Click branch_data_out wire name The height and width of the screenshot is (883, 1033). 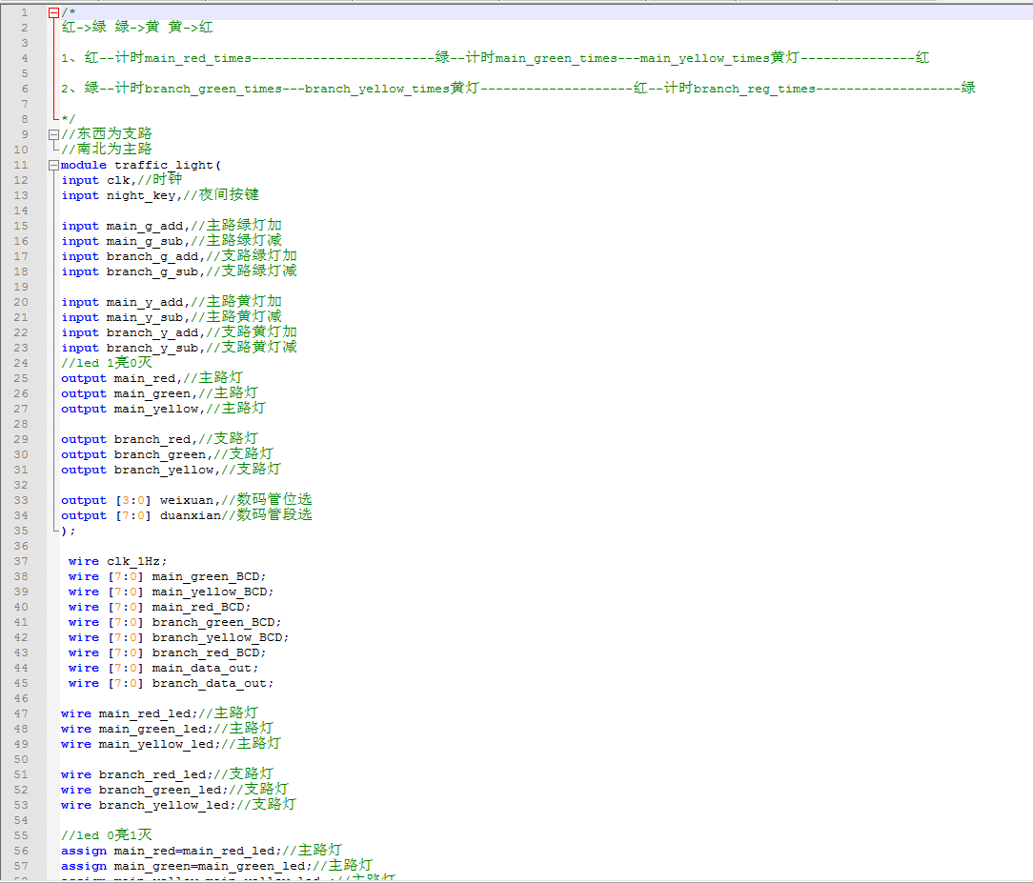click(212, 683)
